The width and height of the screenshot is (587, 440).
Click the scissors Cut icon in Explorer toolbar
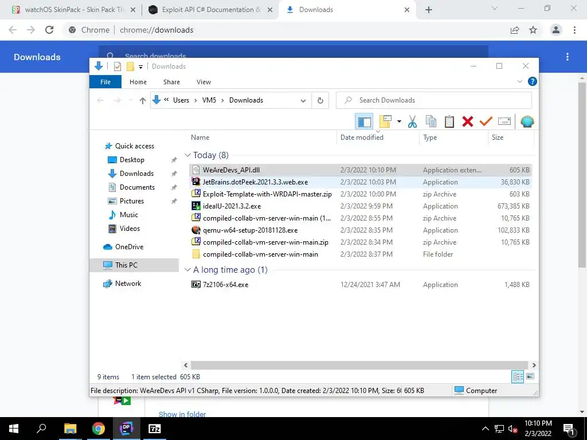point(413,121)
